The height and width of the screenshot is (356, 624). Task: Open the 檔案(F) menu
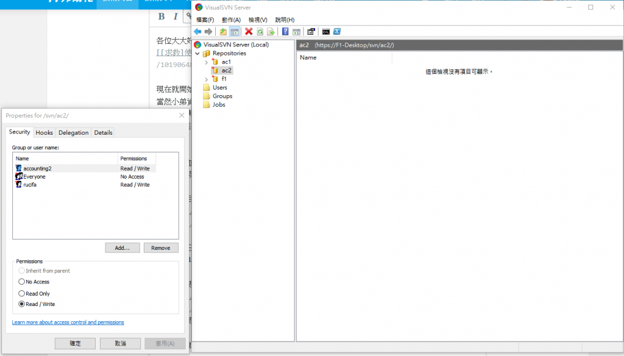click(x=205, y=20)
